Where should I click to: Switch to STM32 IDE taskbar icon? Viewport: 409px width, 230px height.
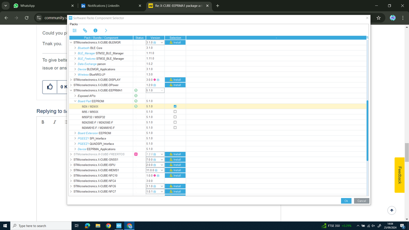point(119,226)
